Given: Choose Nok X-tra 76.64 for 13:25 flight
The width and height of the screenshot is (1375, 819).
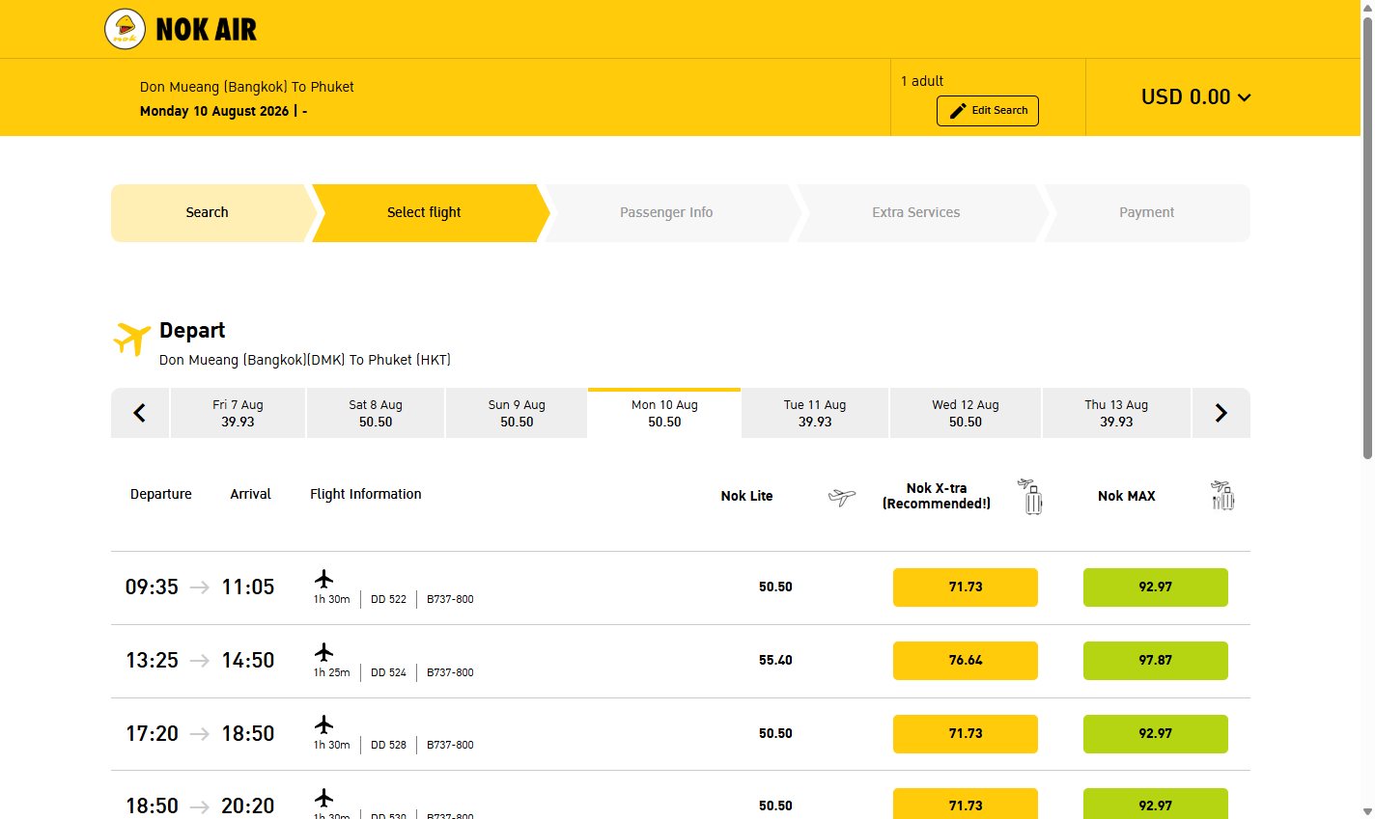Looking at the screenshot, I should (966, 661).
